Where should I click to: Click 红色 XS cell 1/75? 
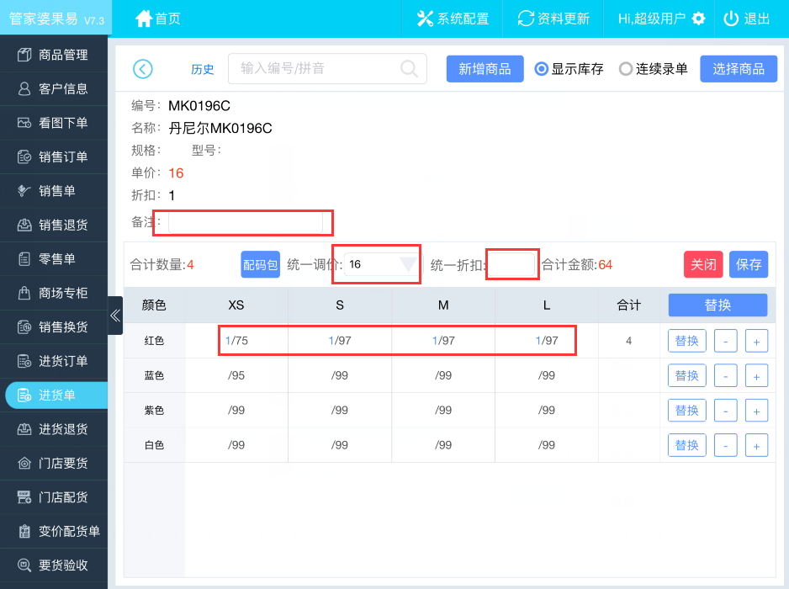(x=236, y=341)
